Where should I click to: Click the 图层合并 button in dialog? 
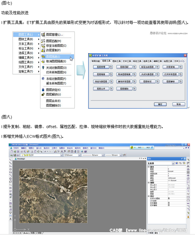101,89
